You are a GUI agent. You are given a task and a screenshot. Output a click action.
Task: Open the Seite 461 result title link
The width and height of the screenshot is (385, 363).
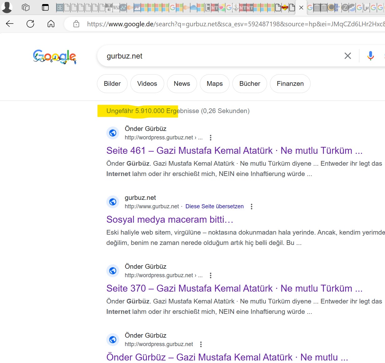[x=235, y=151]
